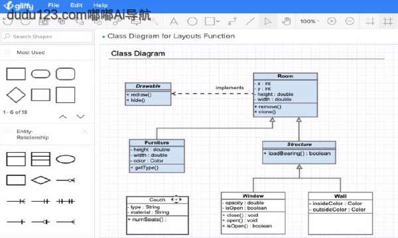Image resolution: width=398 pixels, height=238 pixels.
Task: Open the Help menu
Action: click(100, 5)
